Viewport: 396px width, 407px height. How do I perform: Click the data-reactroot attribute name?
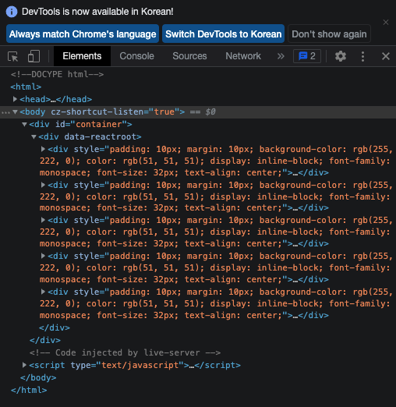click(101, 136)
